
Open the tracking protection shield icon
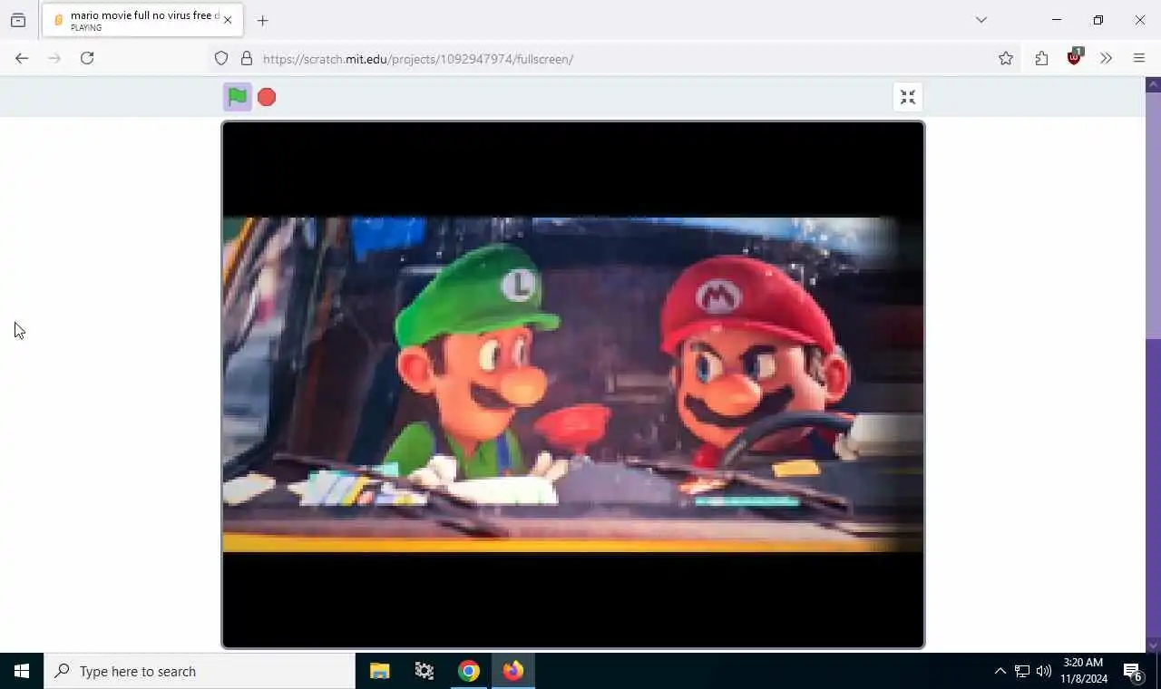[x=221, y=58]
